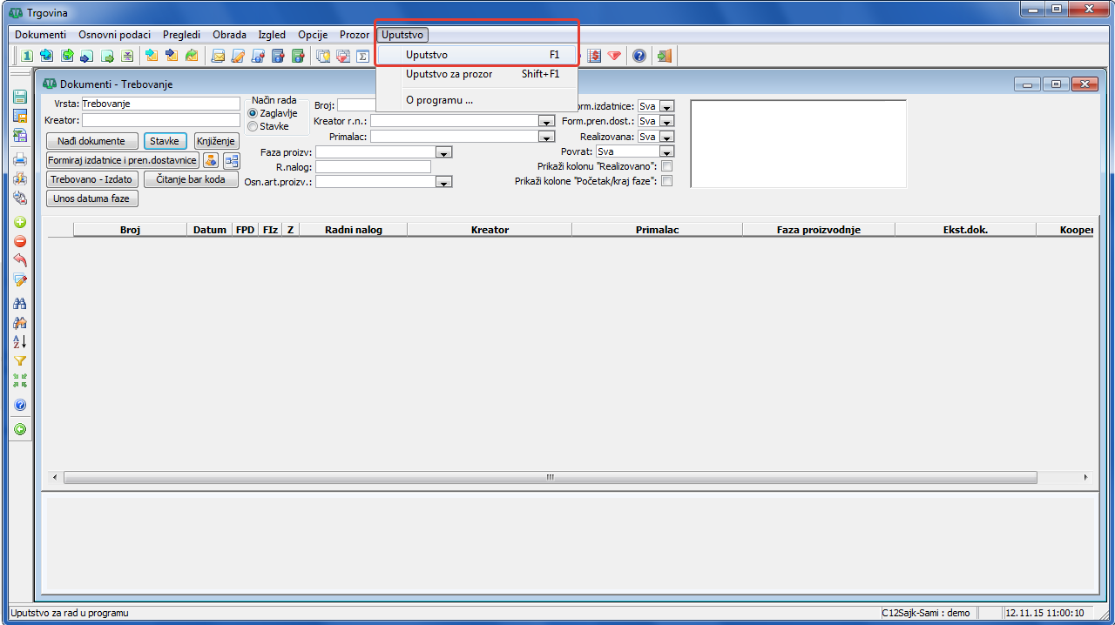Click the green plus add icon in sidebar
This screenshot has width=1115, height=625.
(x=20, y=222)
